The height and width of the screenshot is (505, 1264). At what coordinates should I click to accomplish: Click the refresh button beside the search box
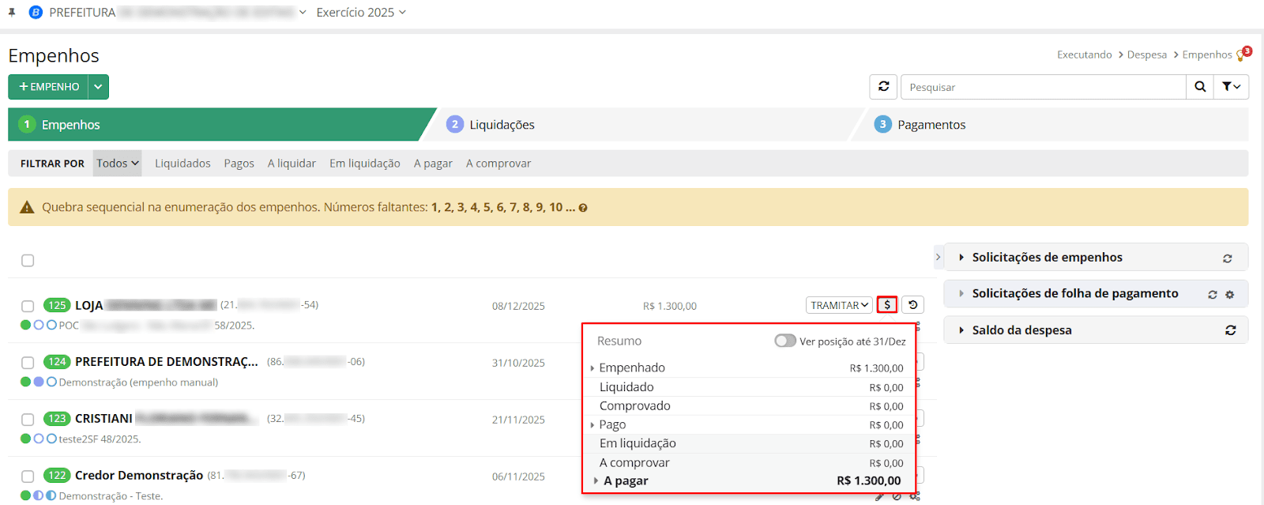coord(883,87)
